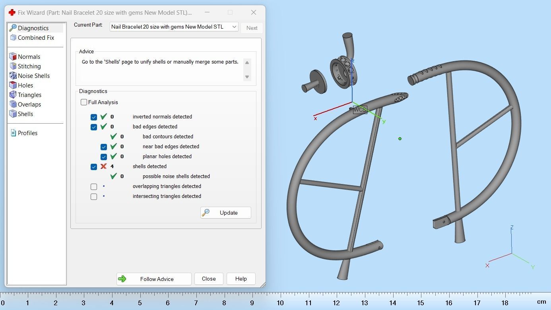The image size is (551, 310).
Task: Open Help for the Fix Wizard
Action: point(241,279)
